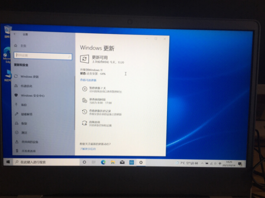
Task: Open Microsoft Edge desktop shortcut
Action: [7, 55]
